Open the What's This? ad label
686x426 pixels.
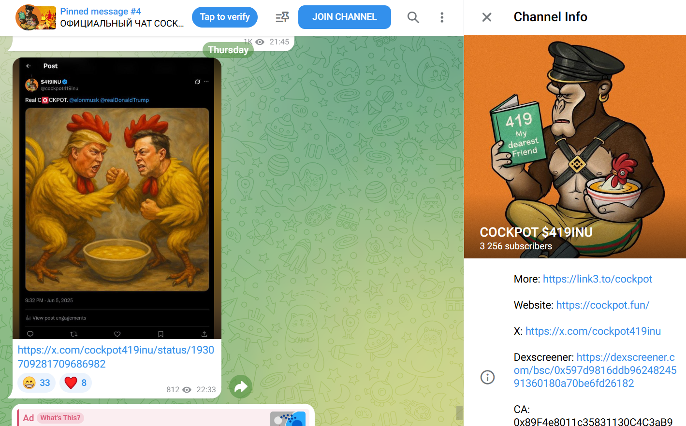[x=60, y=418]
